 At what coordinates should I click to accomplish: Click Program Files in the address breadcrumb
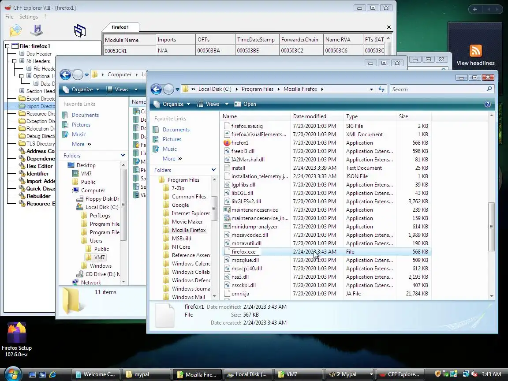[257, 89]
